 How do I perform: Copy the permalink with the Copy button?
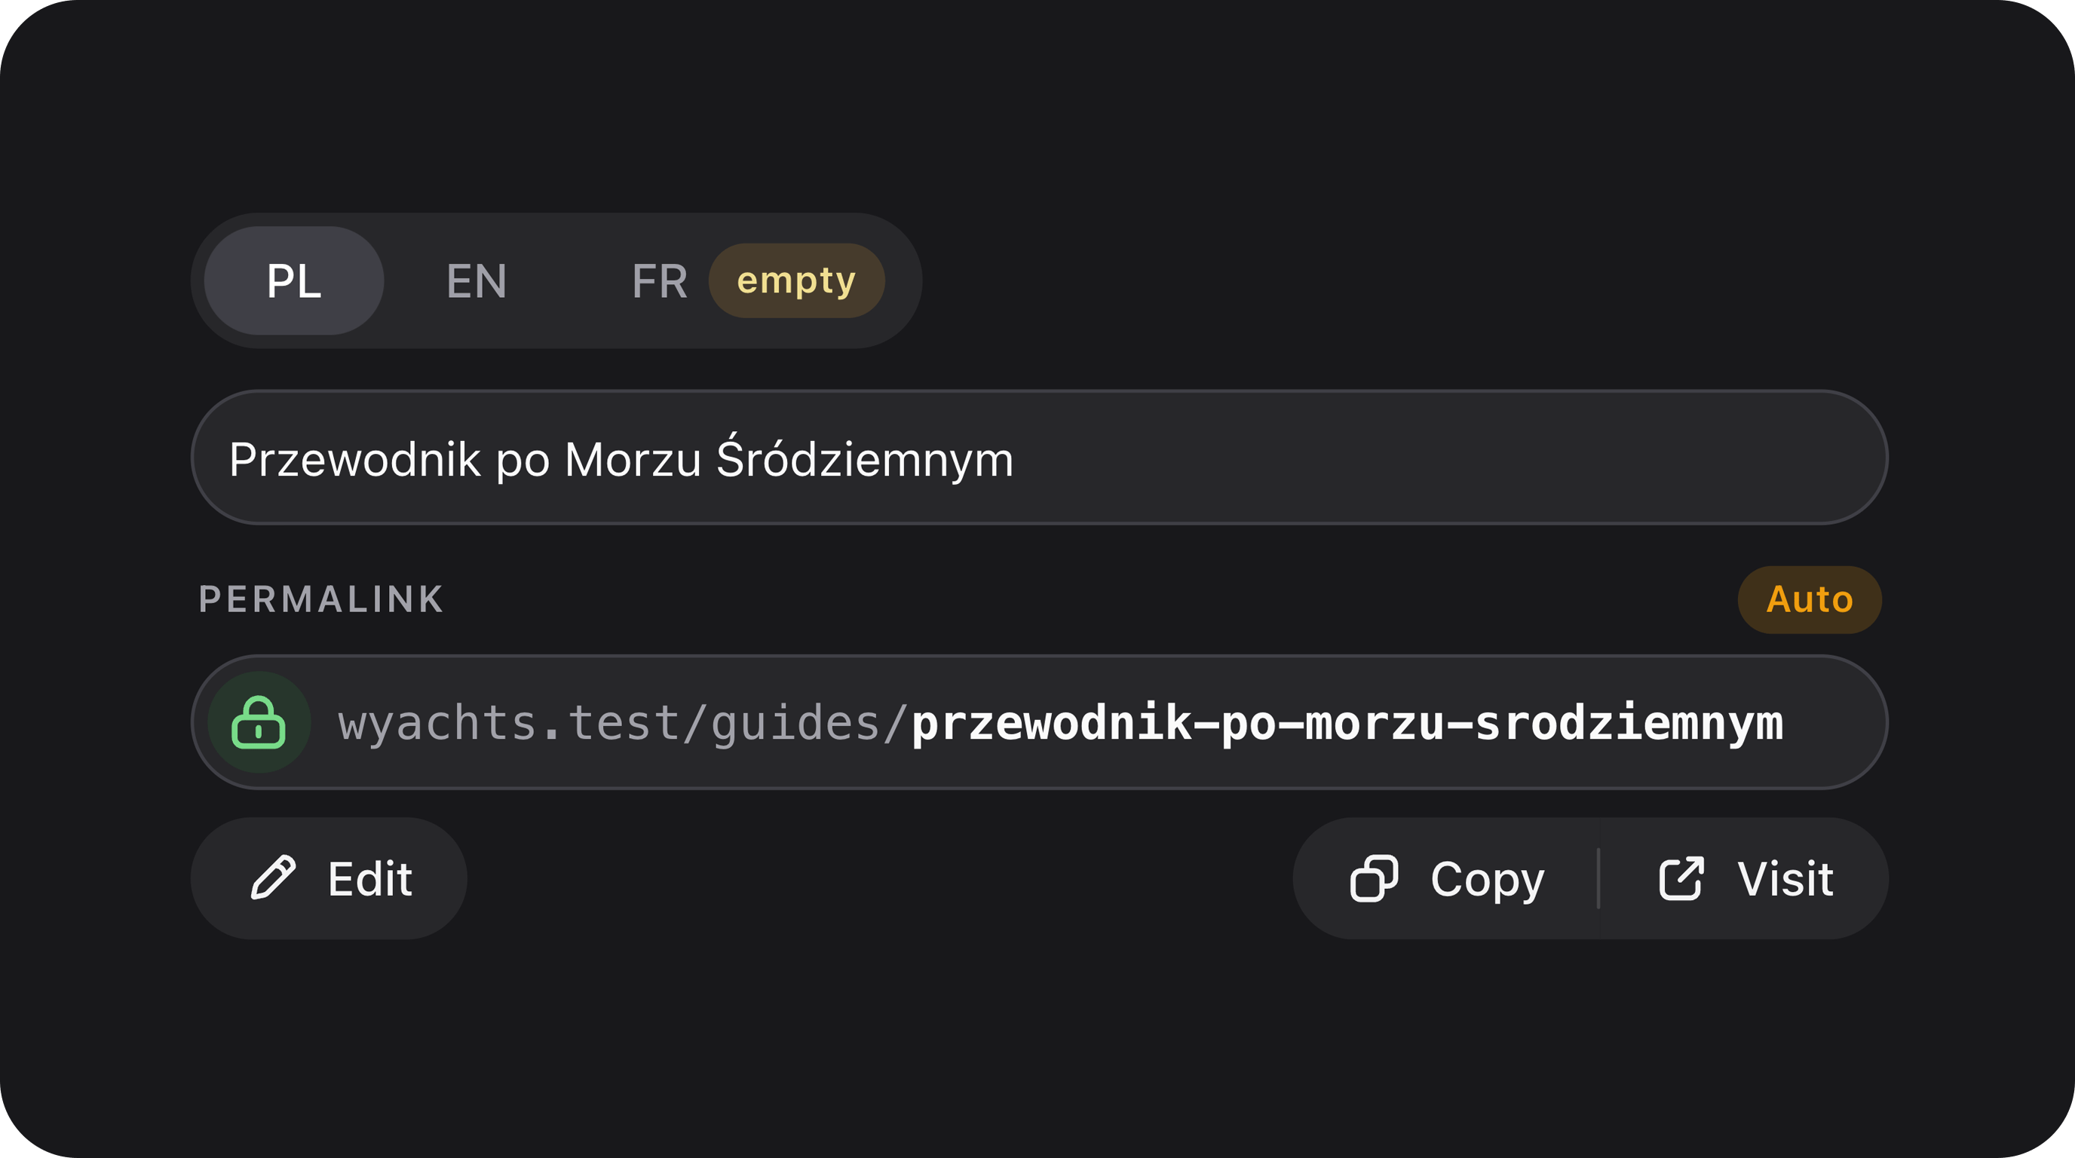coord(1446,878)
